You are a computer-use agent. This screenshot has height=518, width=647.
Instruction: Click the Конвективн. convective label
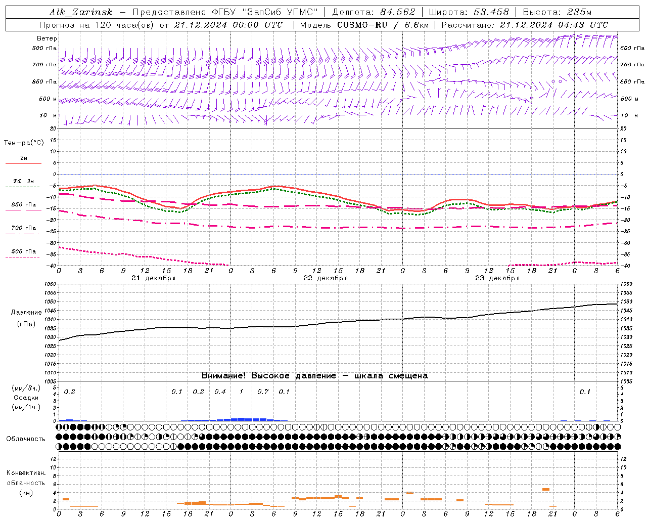(x=26, y=473)
